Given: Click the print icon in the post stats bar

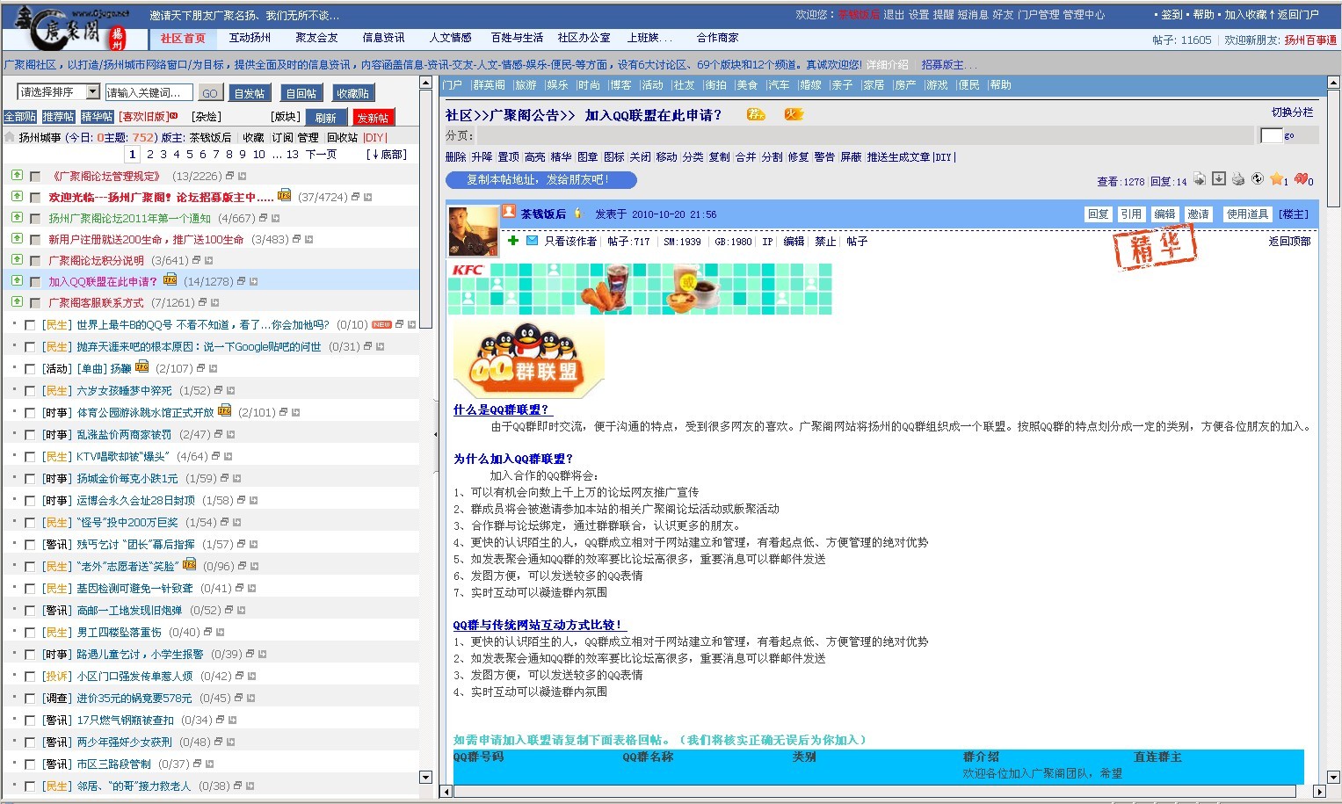Looking at the screenshot, I should [x=1238, y=179].
